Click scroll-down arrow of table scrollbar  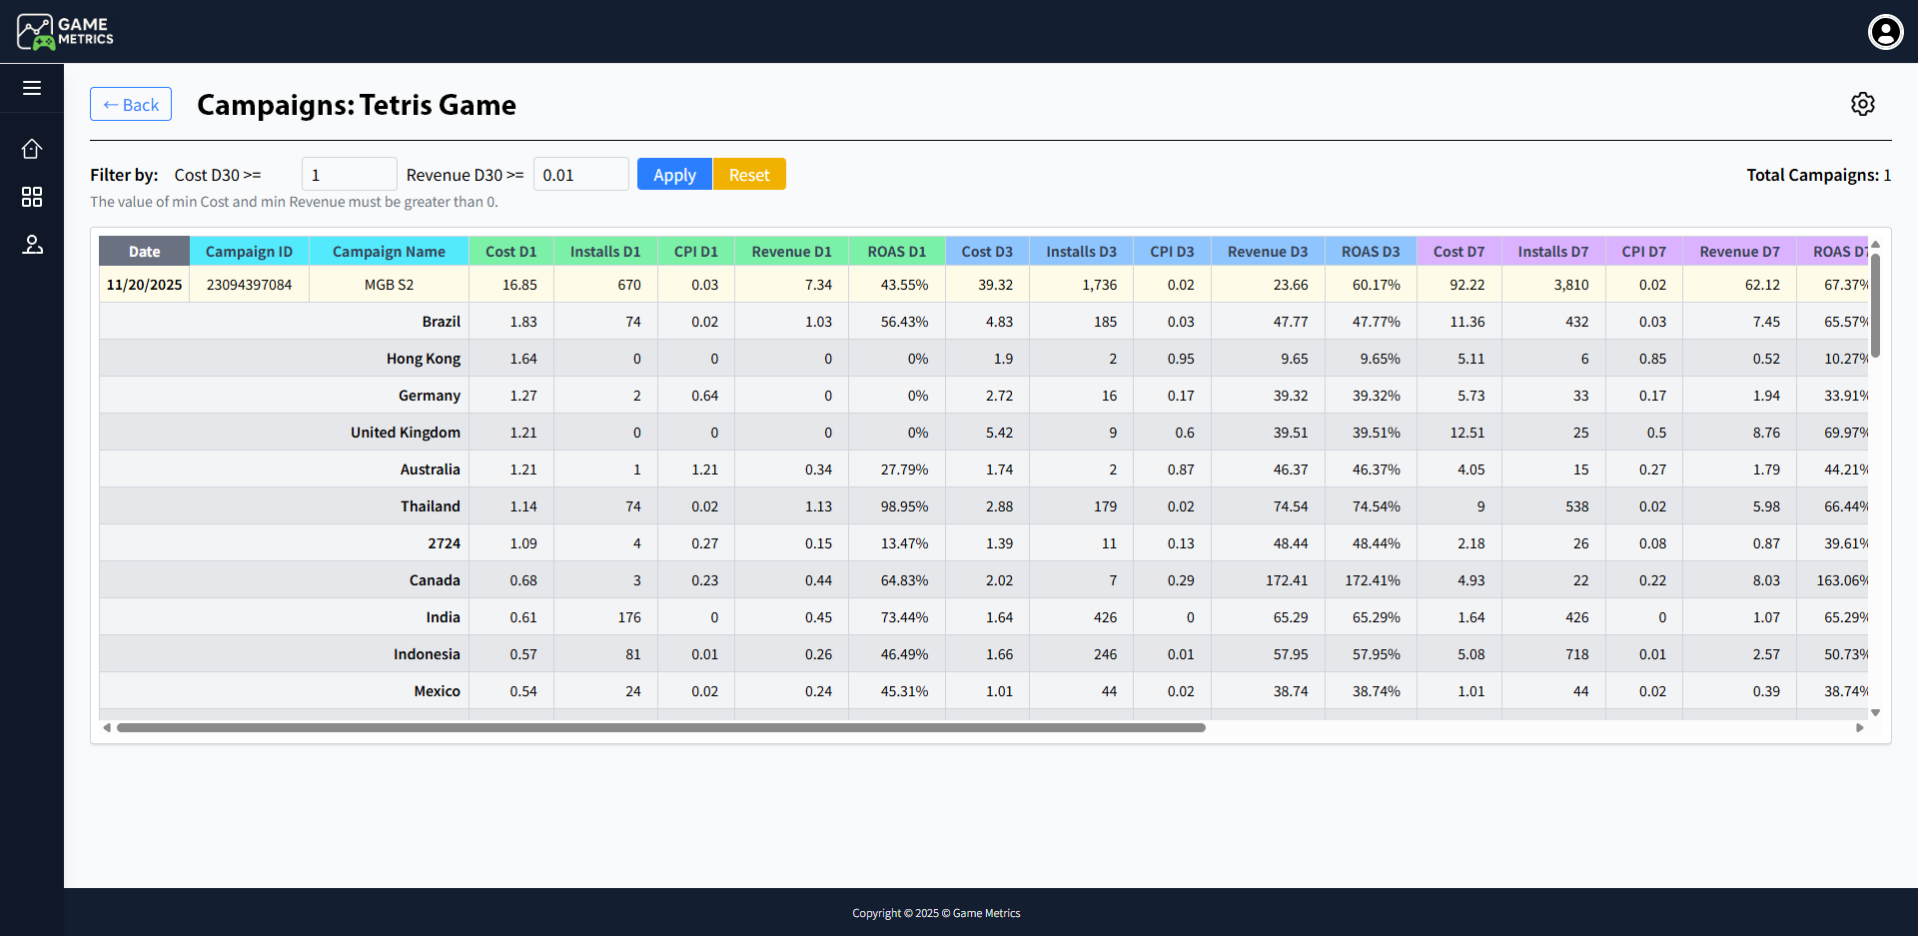click(x=1875, y=712)
